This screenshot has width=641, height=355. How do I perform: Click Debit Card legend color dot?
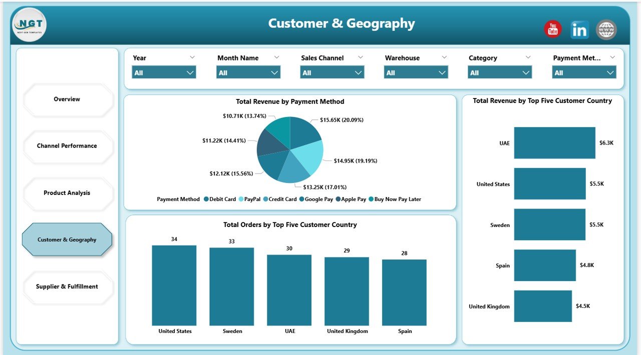tap(206, 199)
